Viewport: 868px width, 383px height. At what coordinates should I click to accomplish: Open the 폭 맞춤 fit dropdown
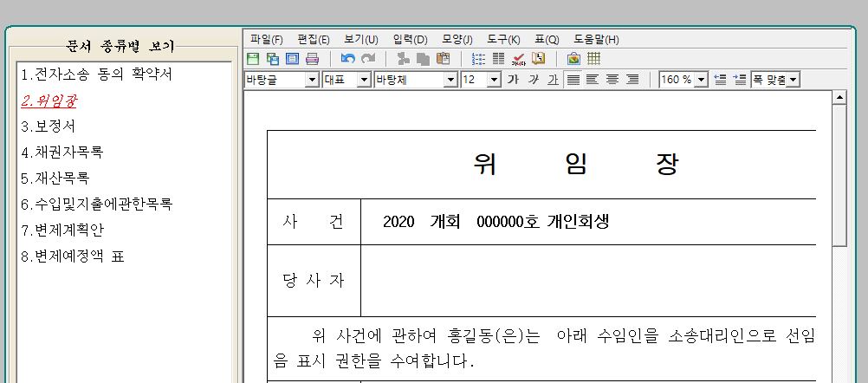[x=794, y=80]
